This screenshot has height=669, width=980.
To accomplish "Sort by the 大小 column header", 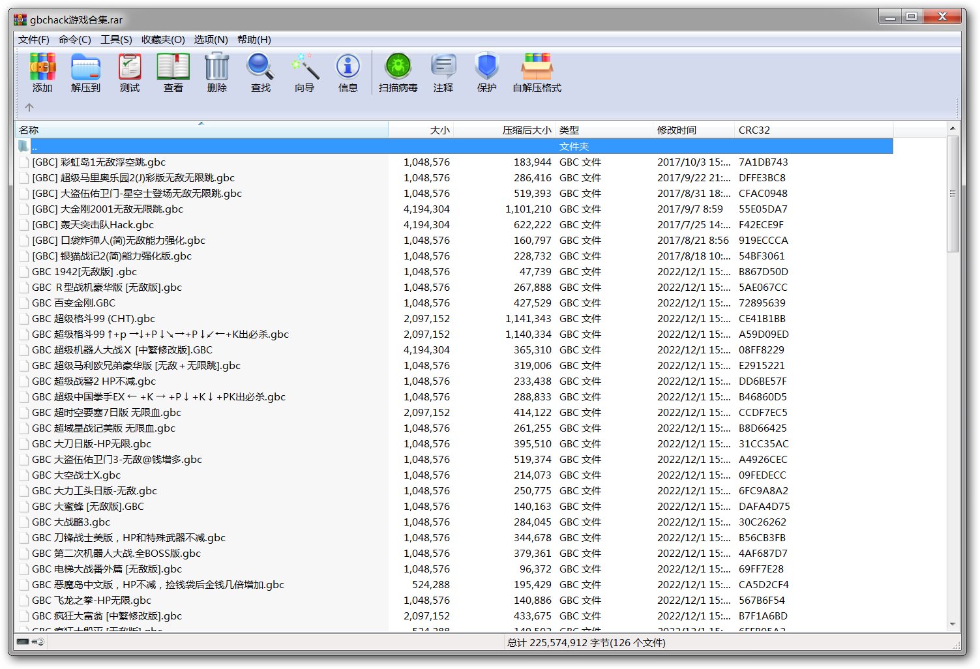I will 421,130.
